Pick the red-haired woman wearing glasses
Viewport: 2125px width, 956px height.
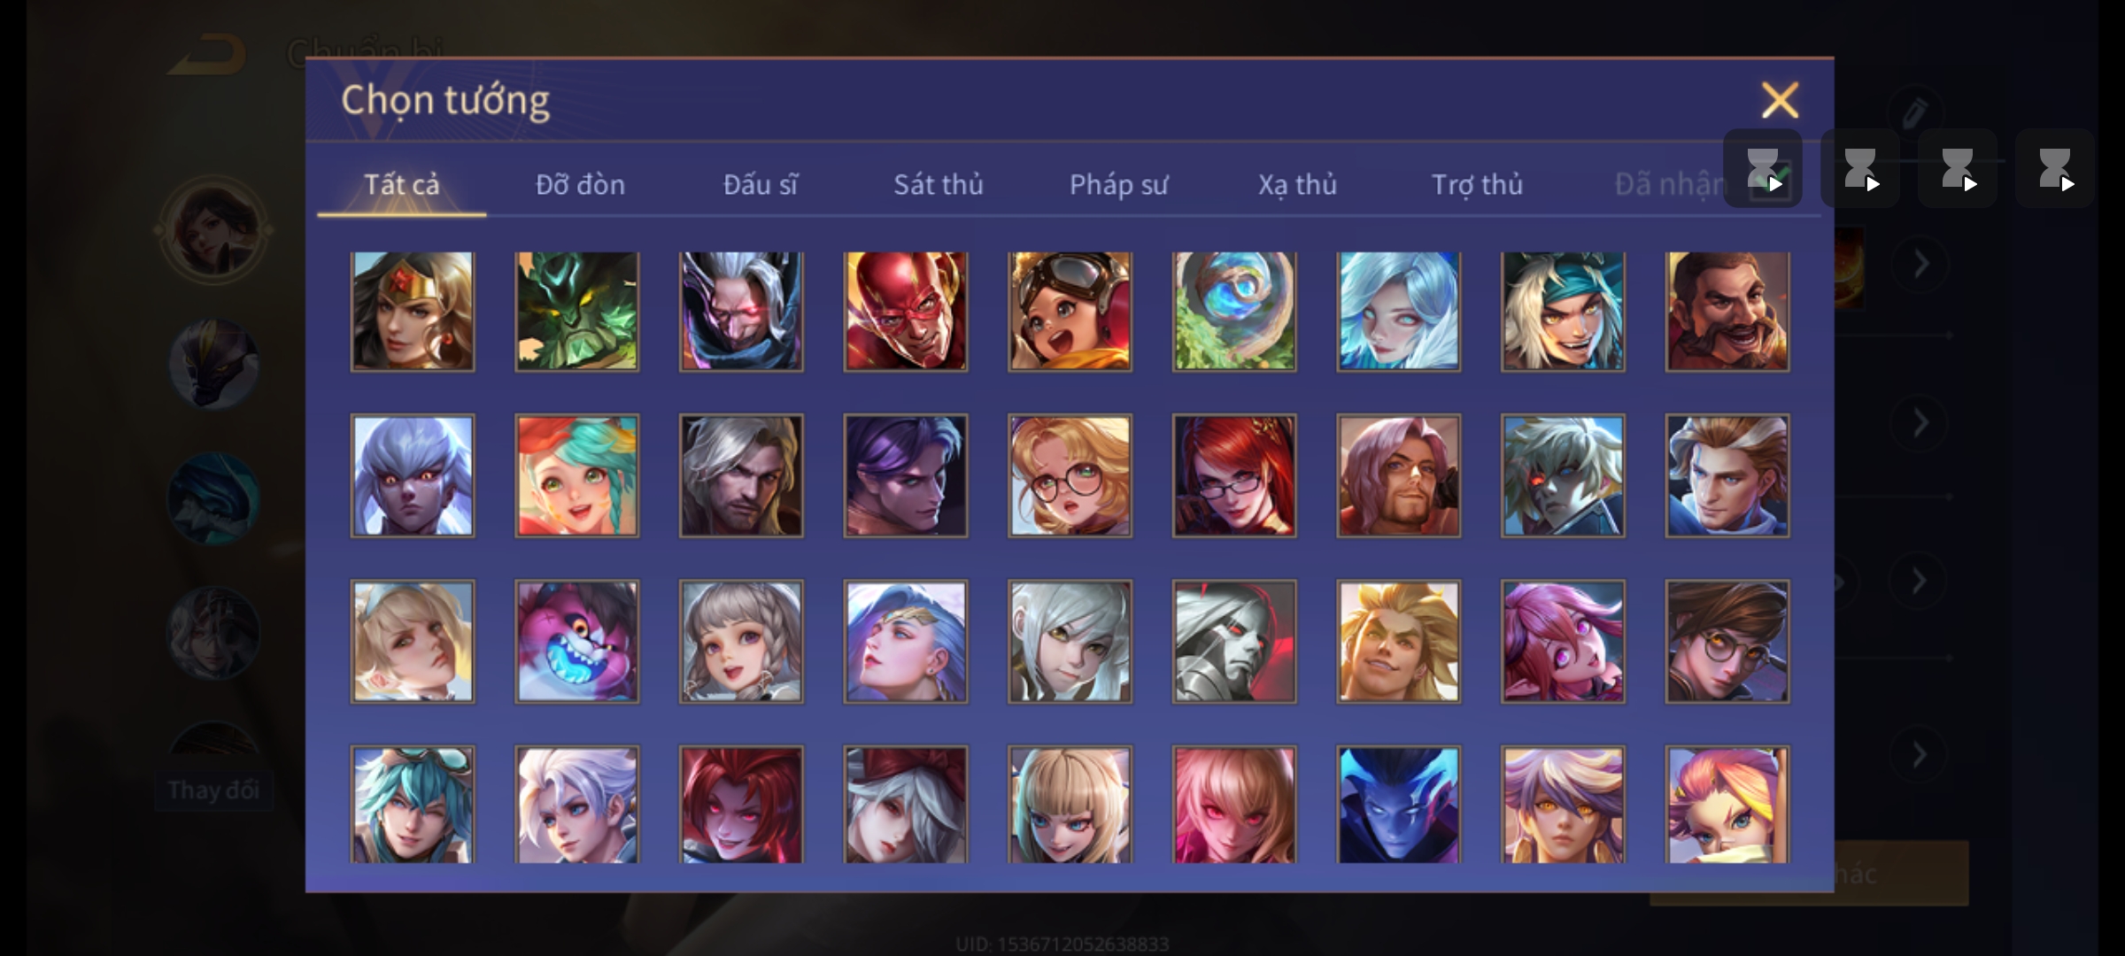coord(1234,475)
